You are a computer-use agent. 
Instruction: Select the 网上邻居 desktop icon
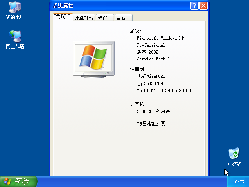[15, 40]
